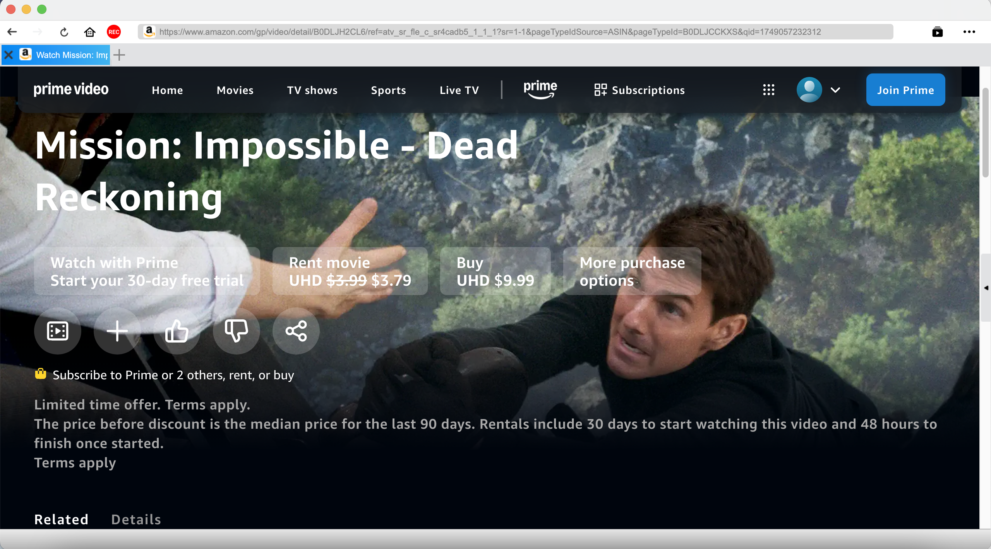The height and width of the screenshot is (549, 991).
Task: Open Subscriptions from the navigation bar
Action: pyautogui.click(x=640, y=90)
